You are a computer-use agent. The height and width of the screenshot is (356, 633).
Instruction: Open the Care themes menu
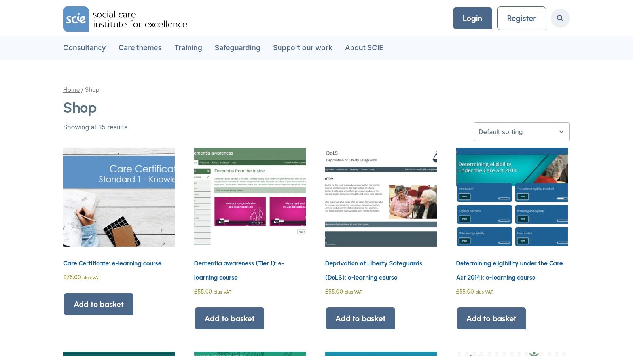point(140,48)
